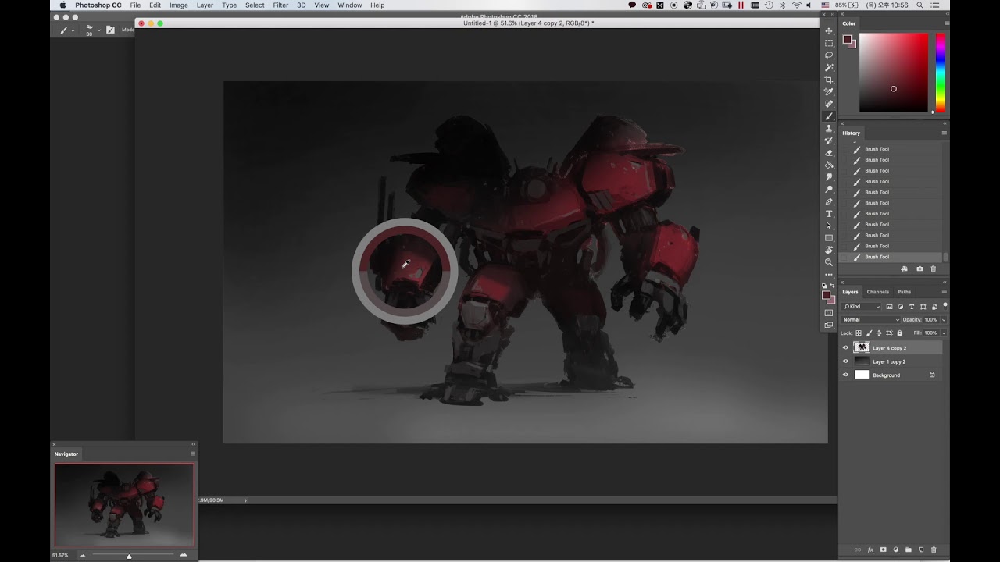
Task: Toggle Background layer visibility eye
Action: coord(845,375)
